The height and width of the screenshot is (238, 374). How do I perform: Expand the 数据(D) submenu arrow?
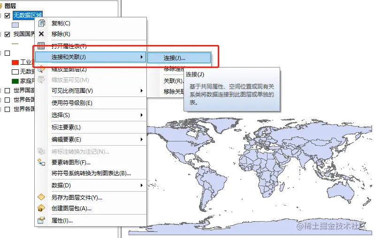(x=141, y=186)
